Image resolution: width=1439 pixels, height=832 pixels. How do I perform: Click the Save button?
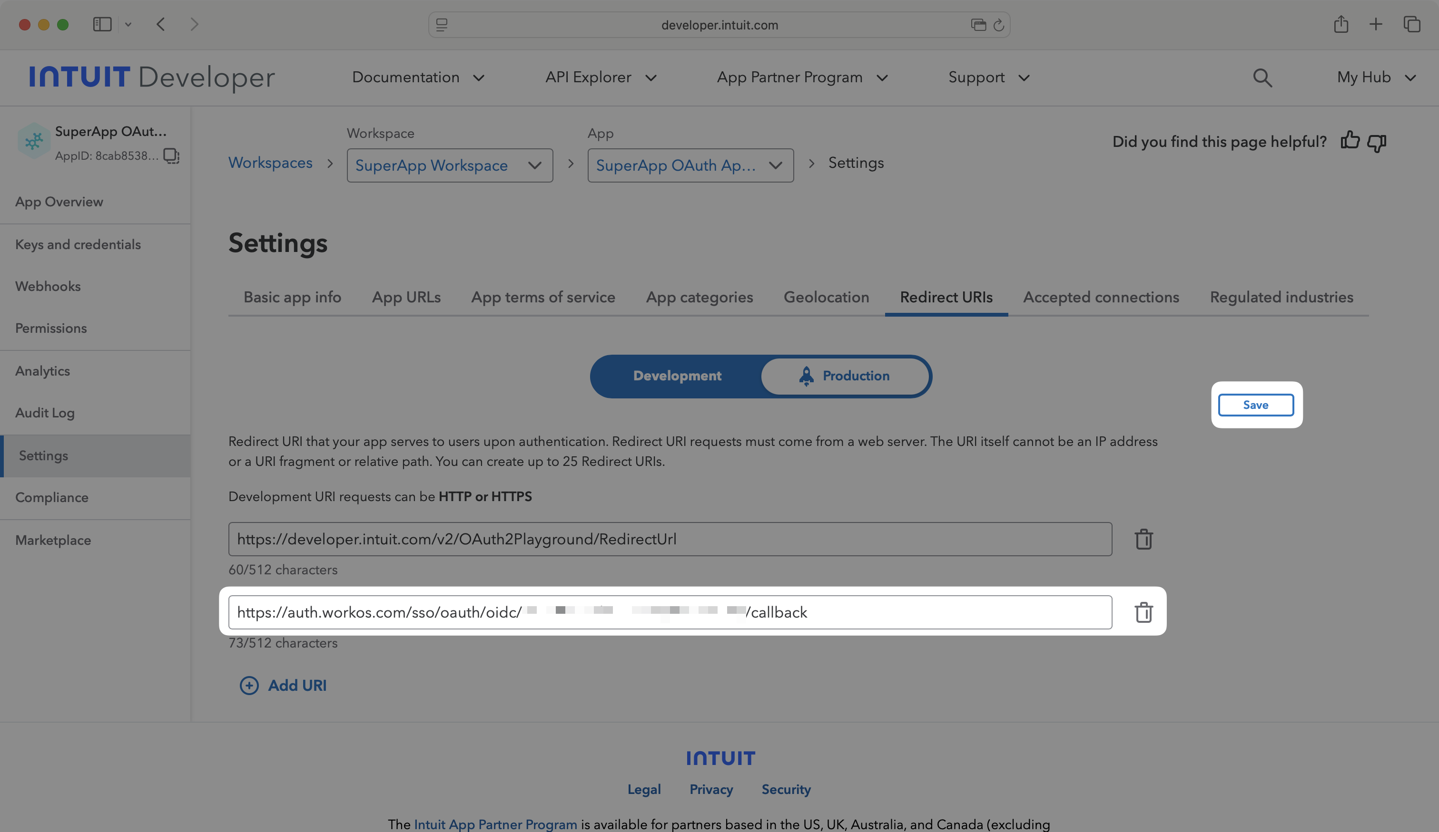coord(1256,405)
